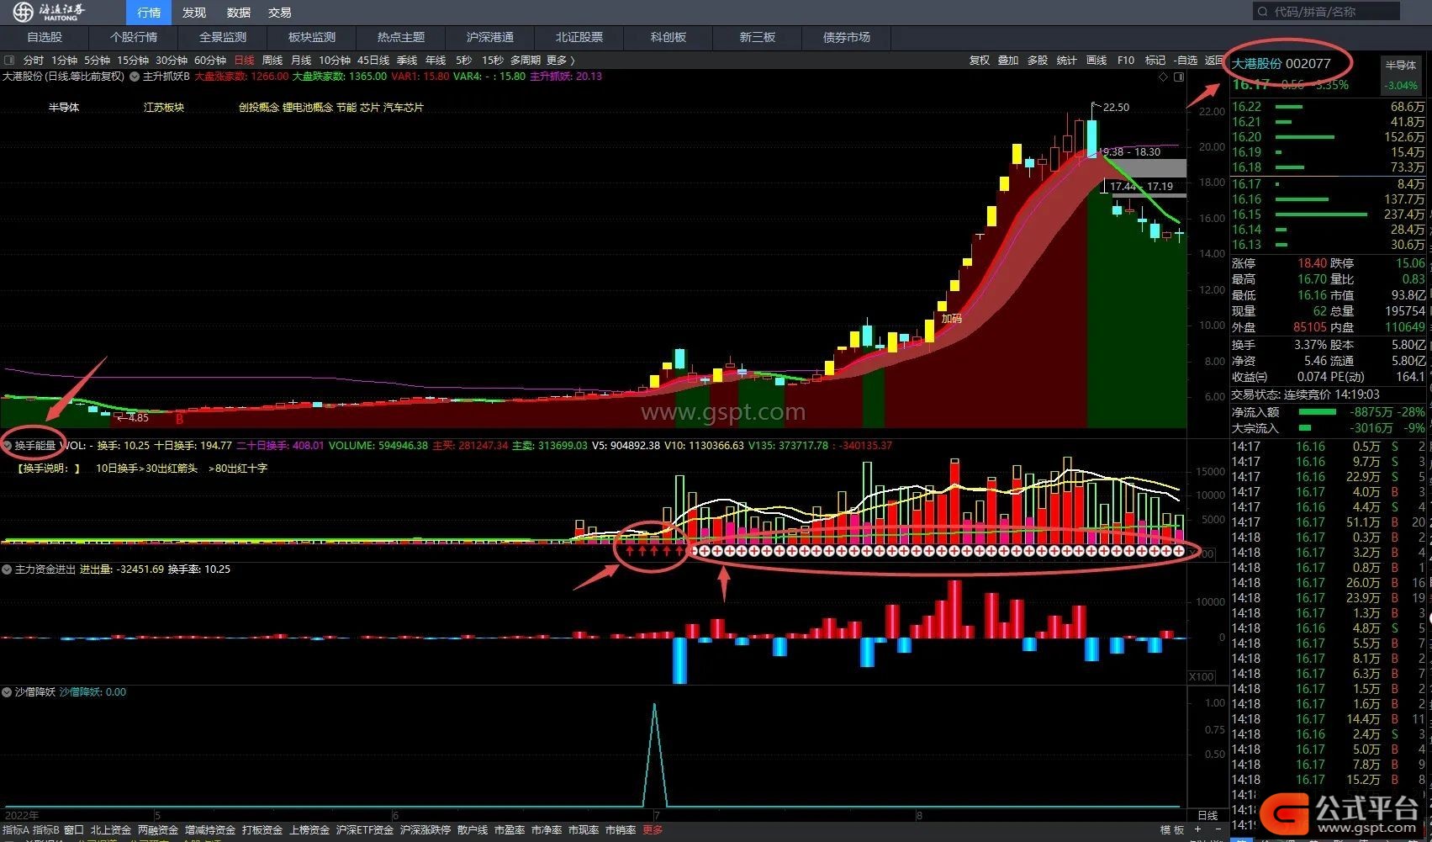Viewport: 1432px width, 842px height.
Task: Switch to the 指标A bottom tab
Action: pos(15,830)
